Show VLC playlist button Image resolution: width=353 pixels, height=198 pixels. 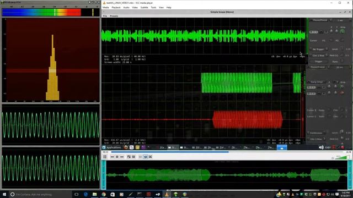(x=141, y=157)
